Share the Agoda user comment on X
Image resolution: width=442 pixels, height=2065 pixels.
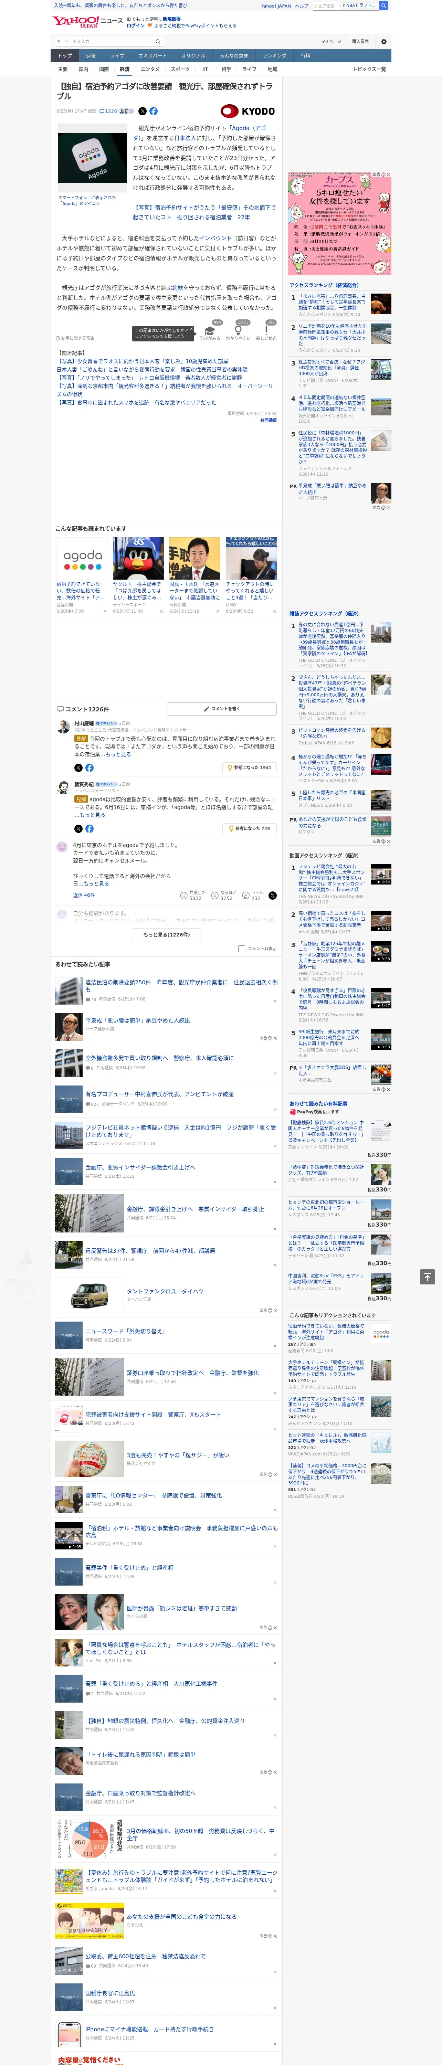click(272, 896)
